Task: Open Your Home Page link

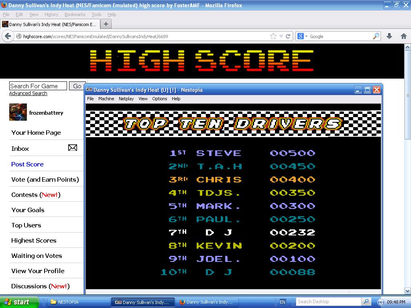Action: (x=36, y=132)
